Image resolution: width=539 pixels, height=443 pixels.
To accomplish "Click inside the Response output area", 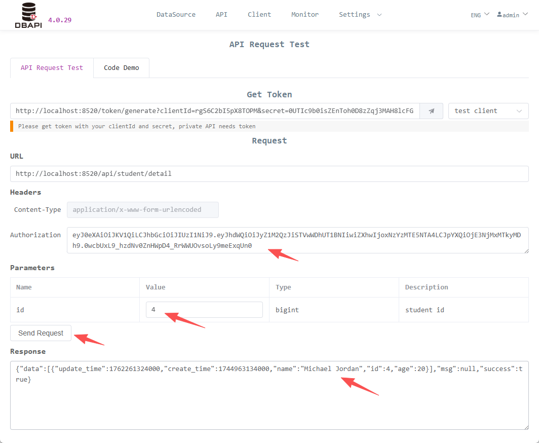I will click(269, 395).
